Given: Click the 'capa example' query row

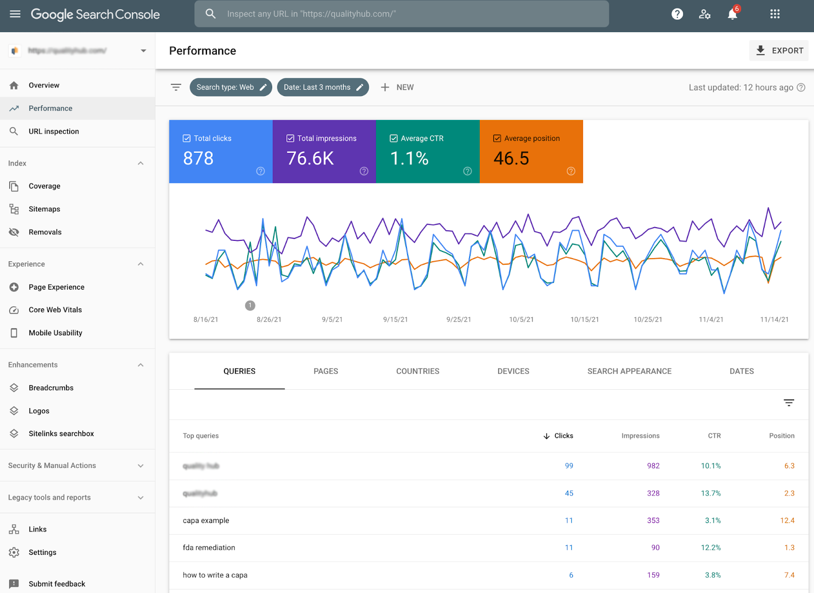Looking at the screenshot, I should pos(488,521).
